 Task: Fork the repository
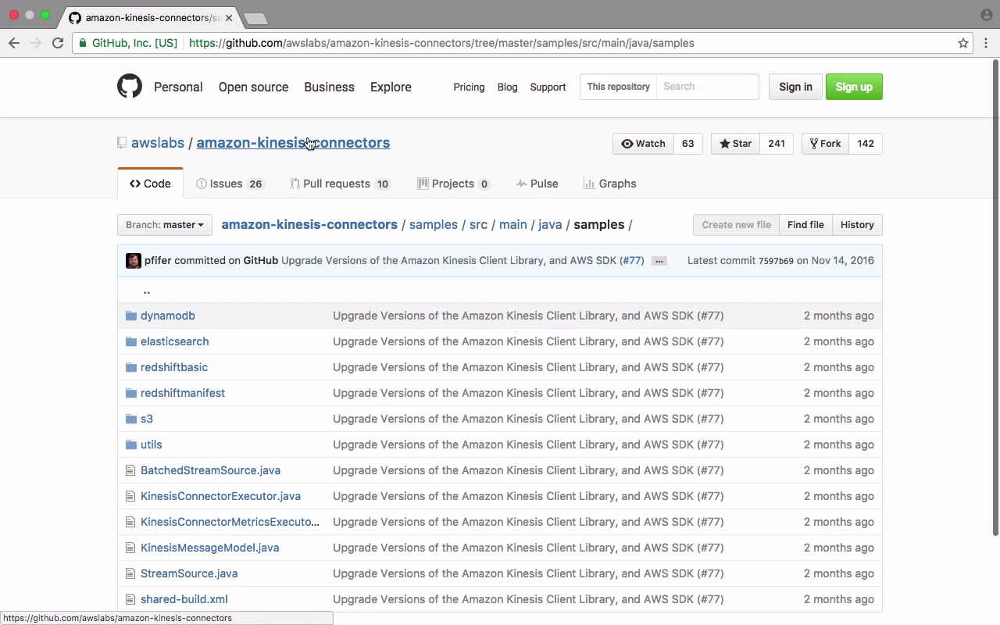[825, 144]
